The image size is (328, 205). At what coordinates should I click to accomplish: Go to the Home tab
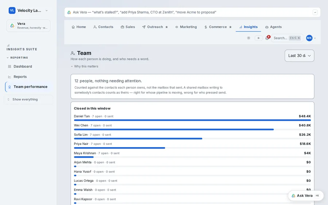tap(79, 27)
